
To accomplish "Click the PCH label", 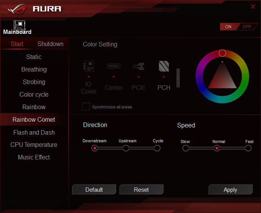I will tap(164, 87).
